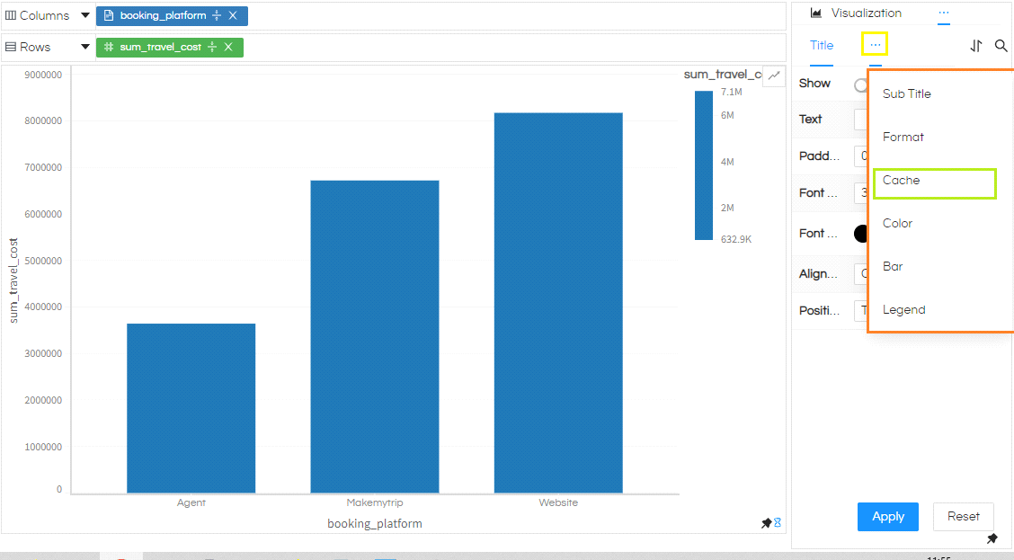The height and width of the screenshot is (560, 1014).
Task: Open the black Font color swatch
Action: [861, 234]
